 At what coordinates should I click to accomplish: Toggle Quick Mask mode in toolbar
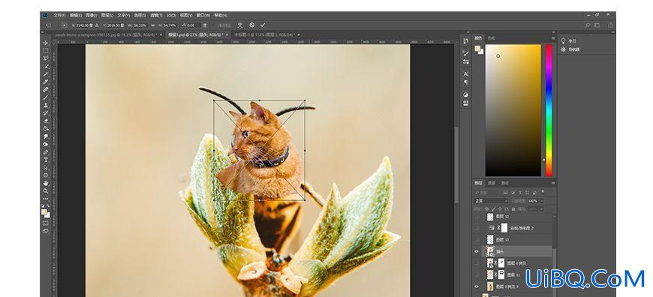46,223
